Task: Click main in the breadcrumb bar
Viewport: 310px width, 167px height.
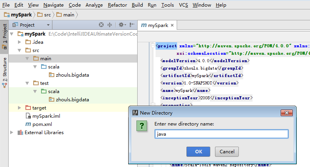Action: point(65,14)
